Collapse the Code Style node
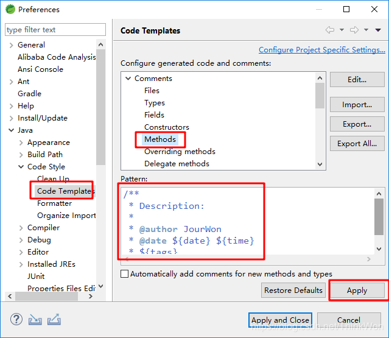Image resolution: width=389 pixels, height=338 pixels. (21, 166)
